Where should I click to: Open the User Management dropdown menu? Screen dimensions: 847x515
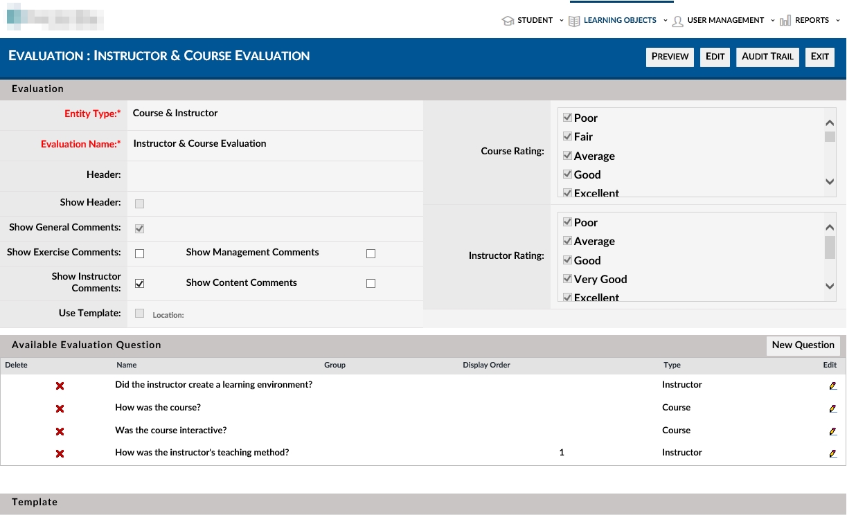[x=773, y=21]
